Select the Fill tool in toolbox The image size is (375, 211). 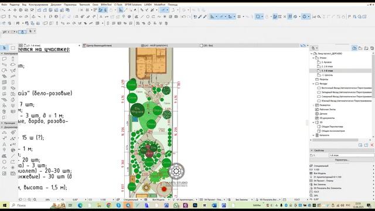[4, 156]
